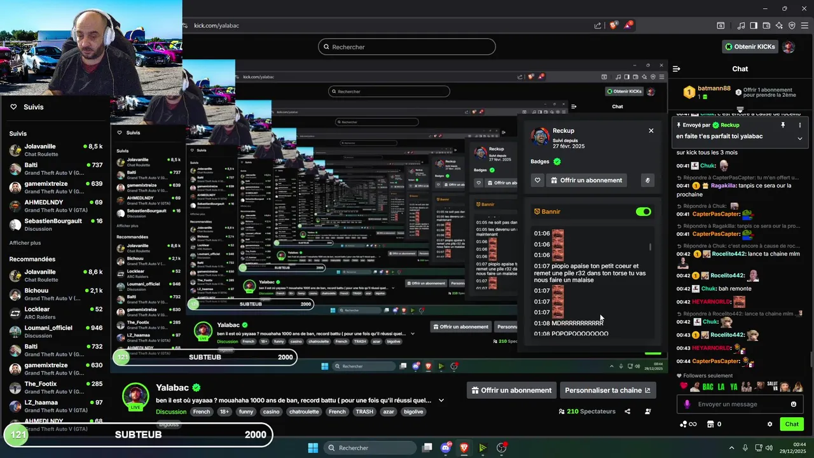Click the channel points infinity icon
Viewport: 814px width, 458px height.
click(688, 424)
